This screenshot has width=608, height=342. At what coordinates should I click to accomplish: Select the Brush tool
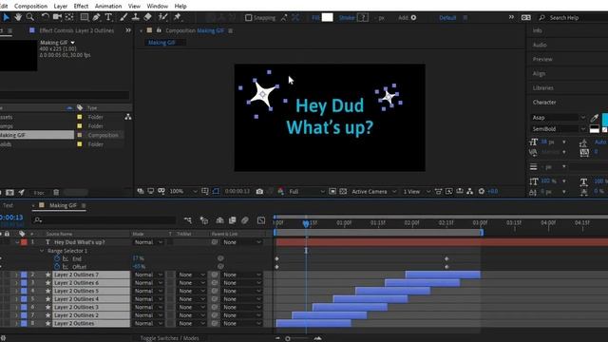123,17
